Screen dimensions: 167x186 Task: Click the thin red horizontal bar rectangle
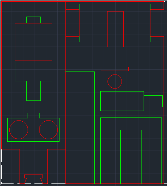[115, 69]
